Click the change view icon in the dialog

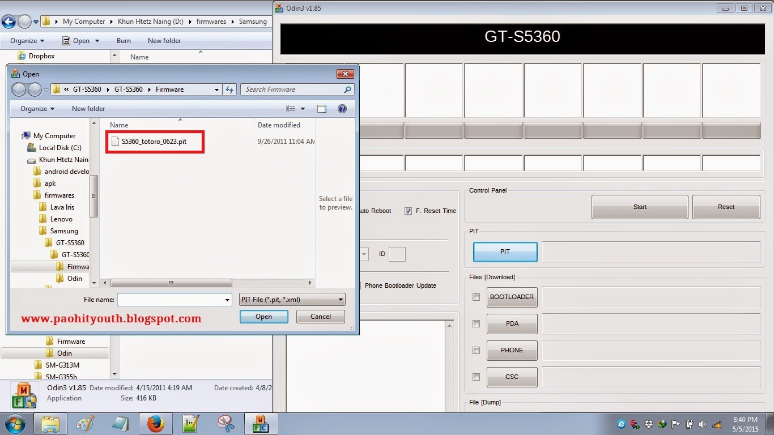291,109
